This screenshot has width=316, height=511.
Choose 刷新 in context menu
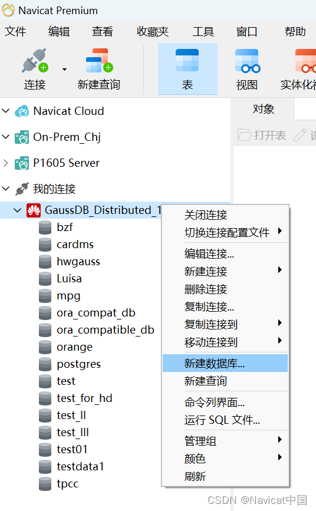(225, 476)
